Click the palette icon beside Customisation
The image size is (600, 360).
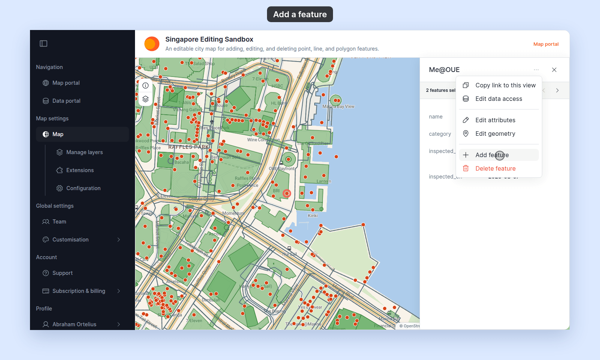[46, 240]
